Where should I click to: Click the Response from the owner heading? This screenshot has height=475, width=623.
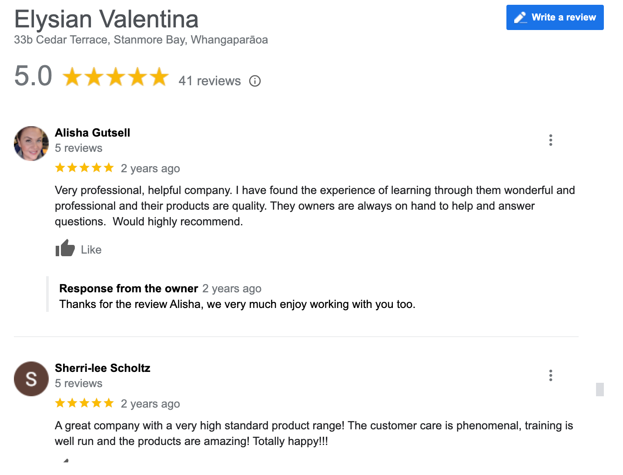pos(129,288)
